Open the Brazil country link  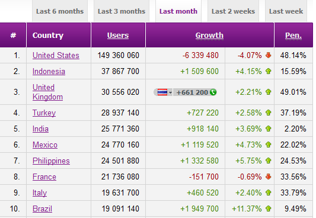coord(42,209)
